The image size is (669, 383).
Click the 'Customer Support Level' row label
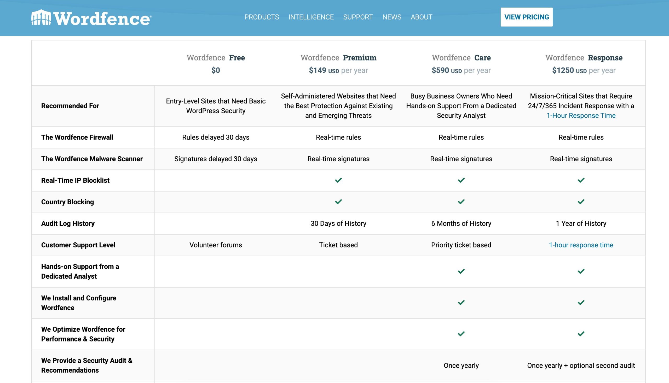pos(78,245)
